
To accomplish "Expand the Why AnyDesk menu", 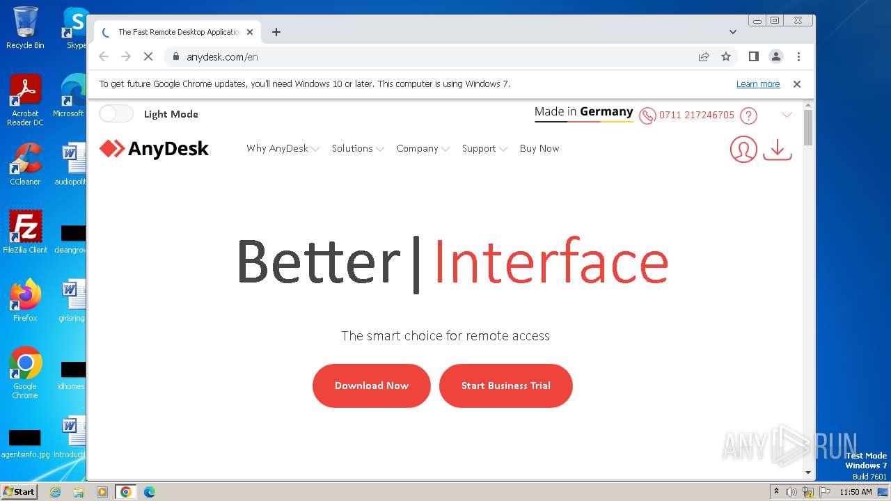I will coord(283,148).
